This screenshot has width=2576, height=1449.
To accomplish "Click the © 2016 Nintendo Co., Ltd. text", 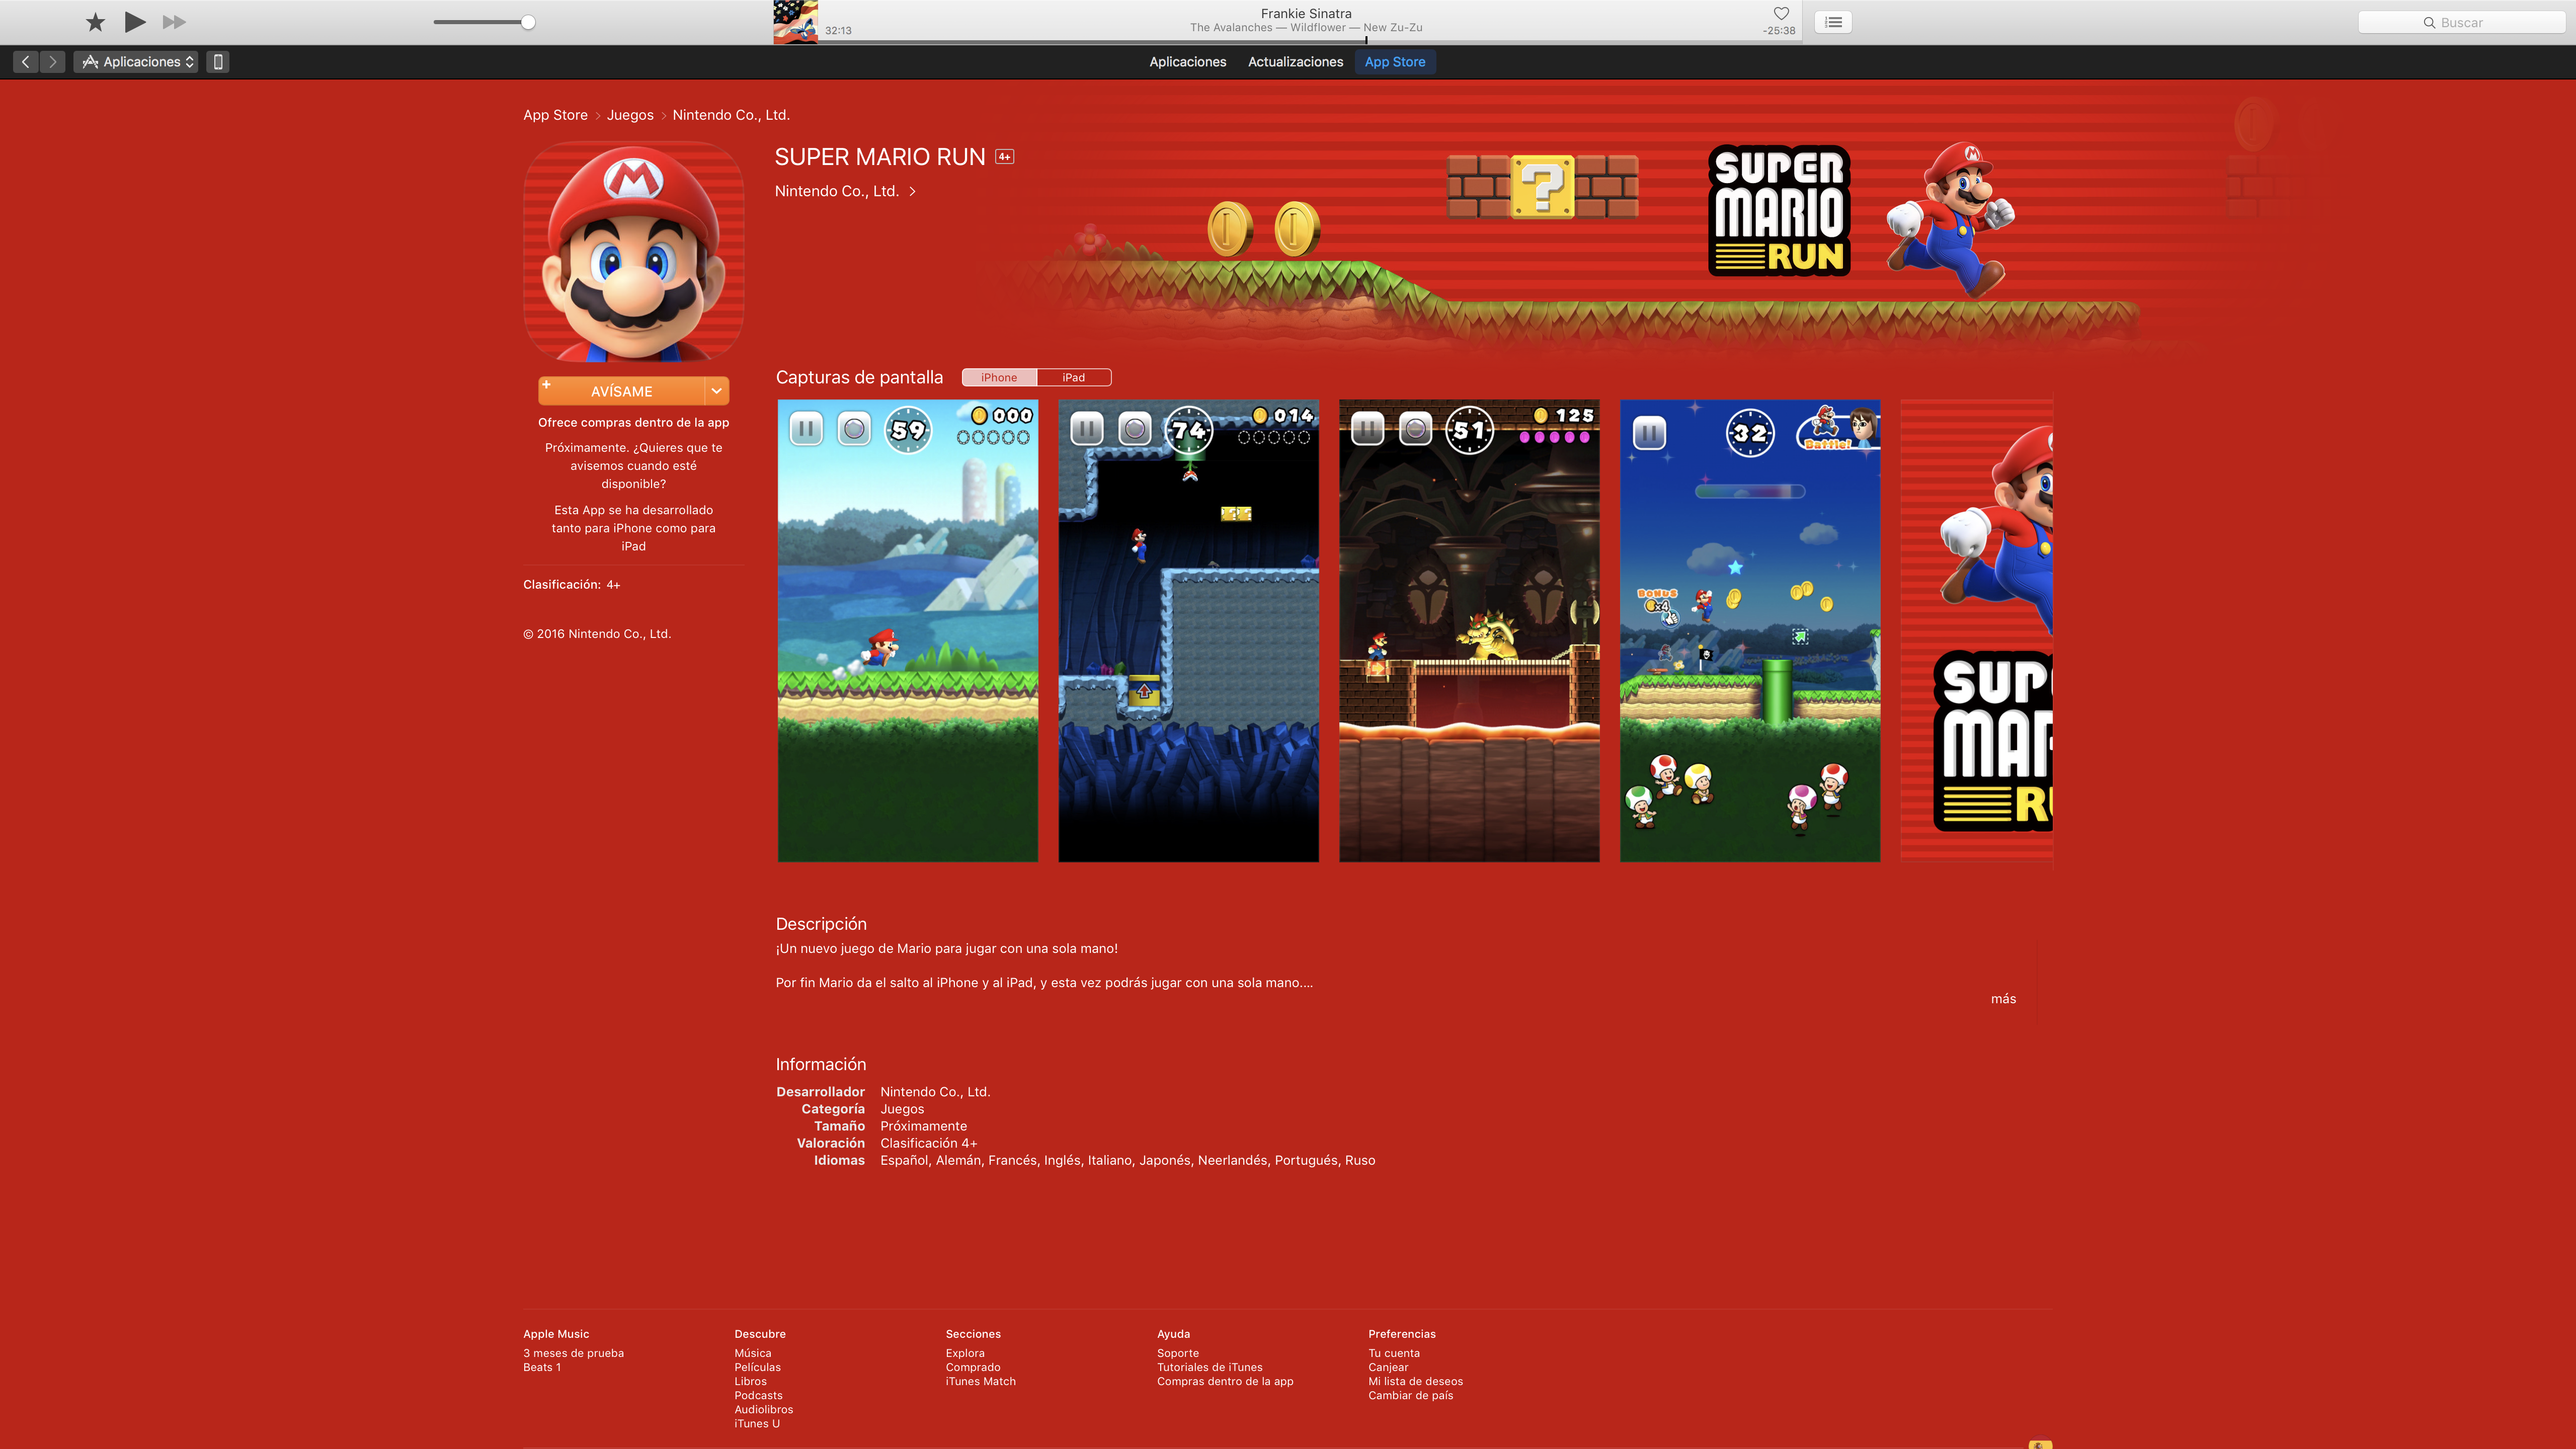I will (x=597, y=634).
